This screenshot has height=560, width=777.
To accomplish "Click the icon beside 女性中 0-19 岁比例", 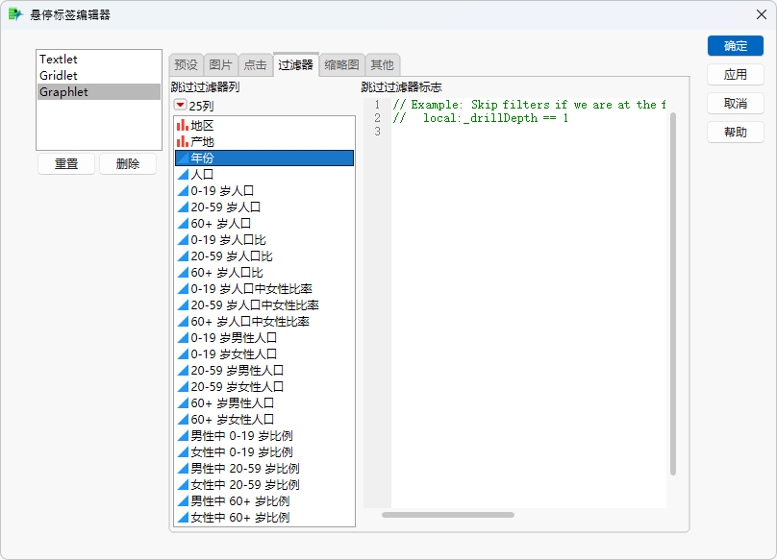I will pos(183,452).
